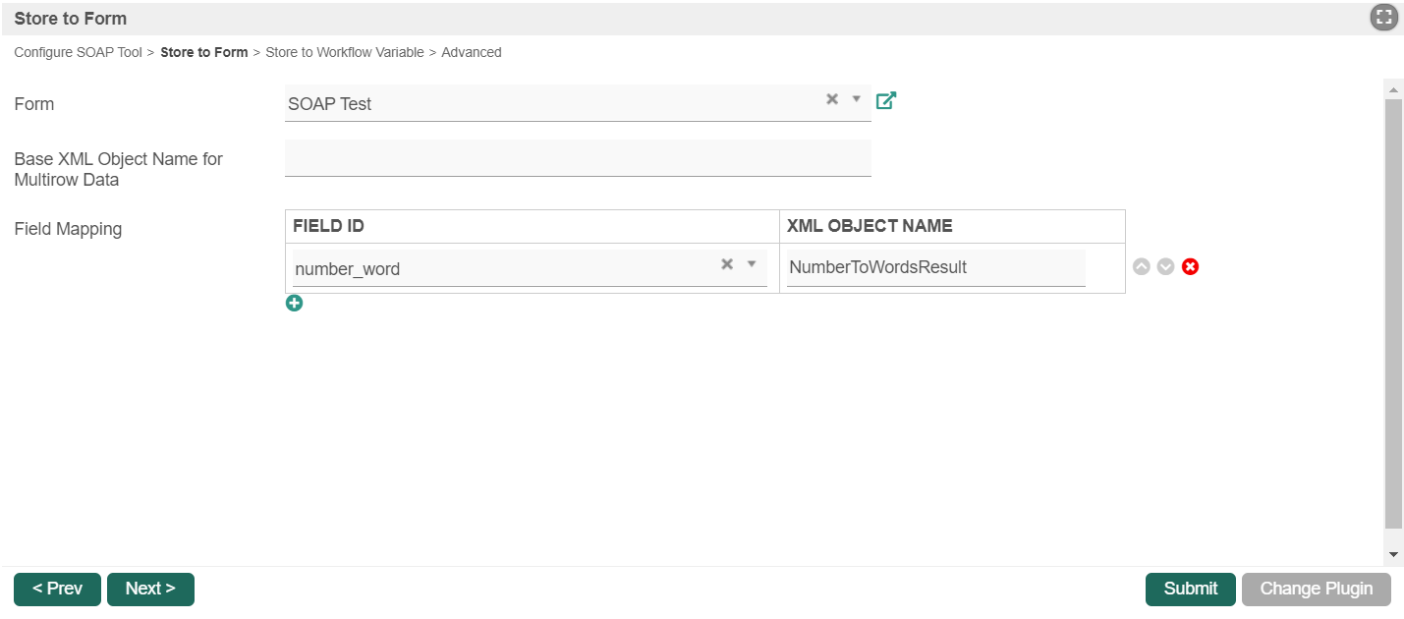Click the Base XML Object Name field

click(x=578, y=158)
